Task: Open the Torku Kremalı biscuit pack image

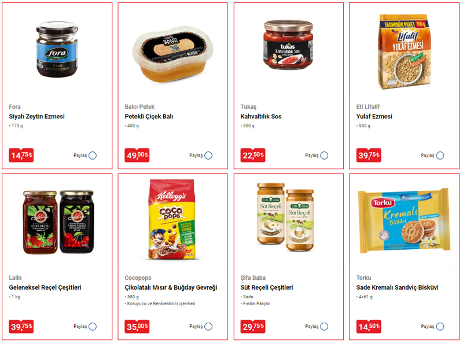Action: pos(404,221)
